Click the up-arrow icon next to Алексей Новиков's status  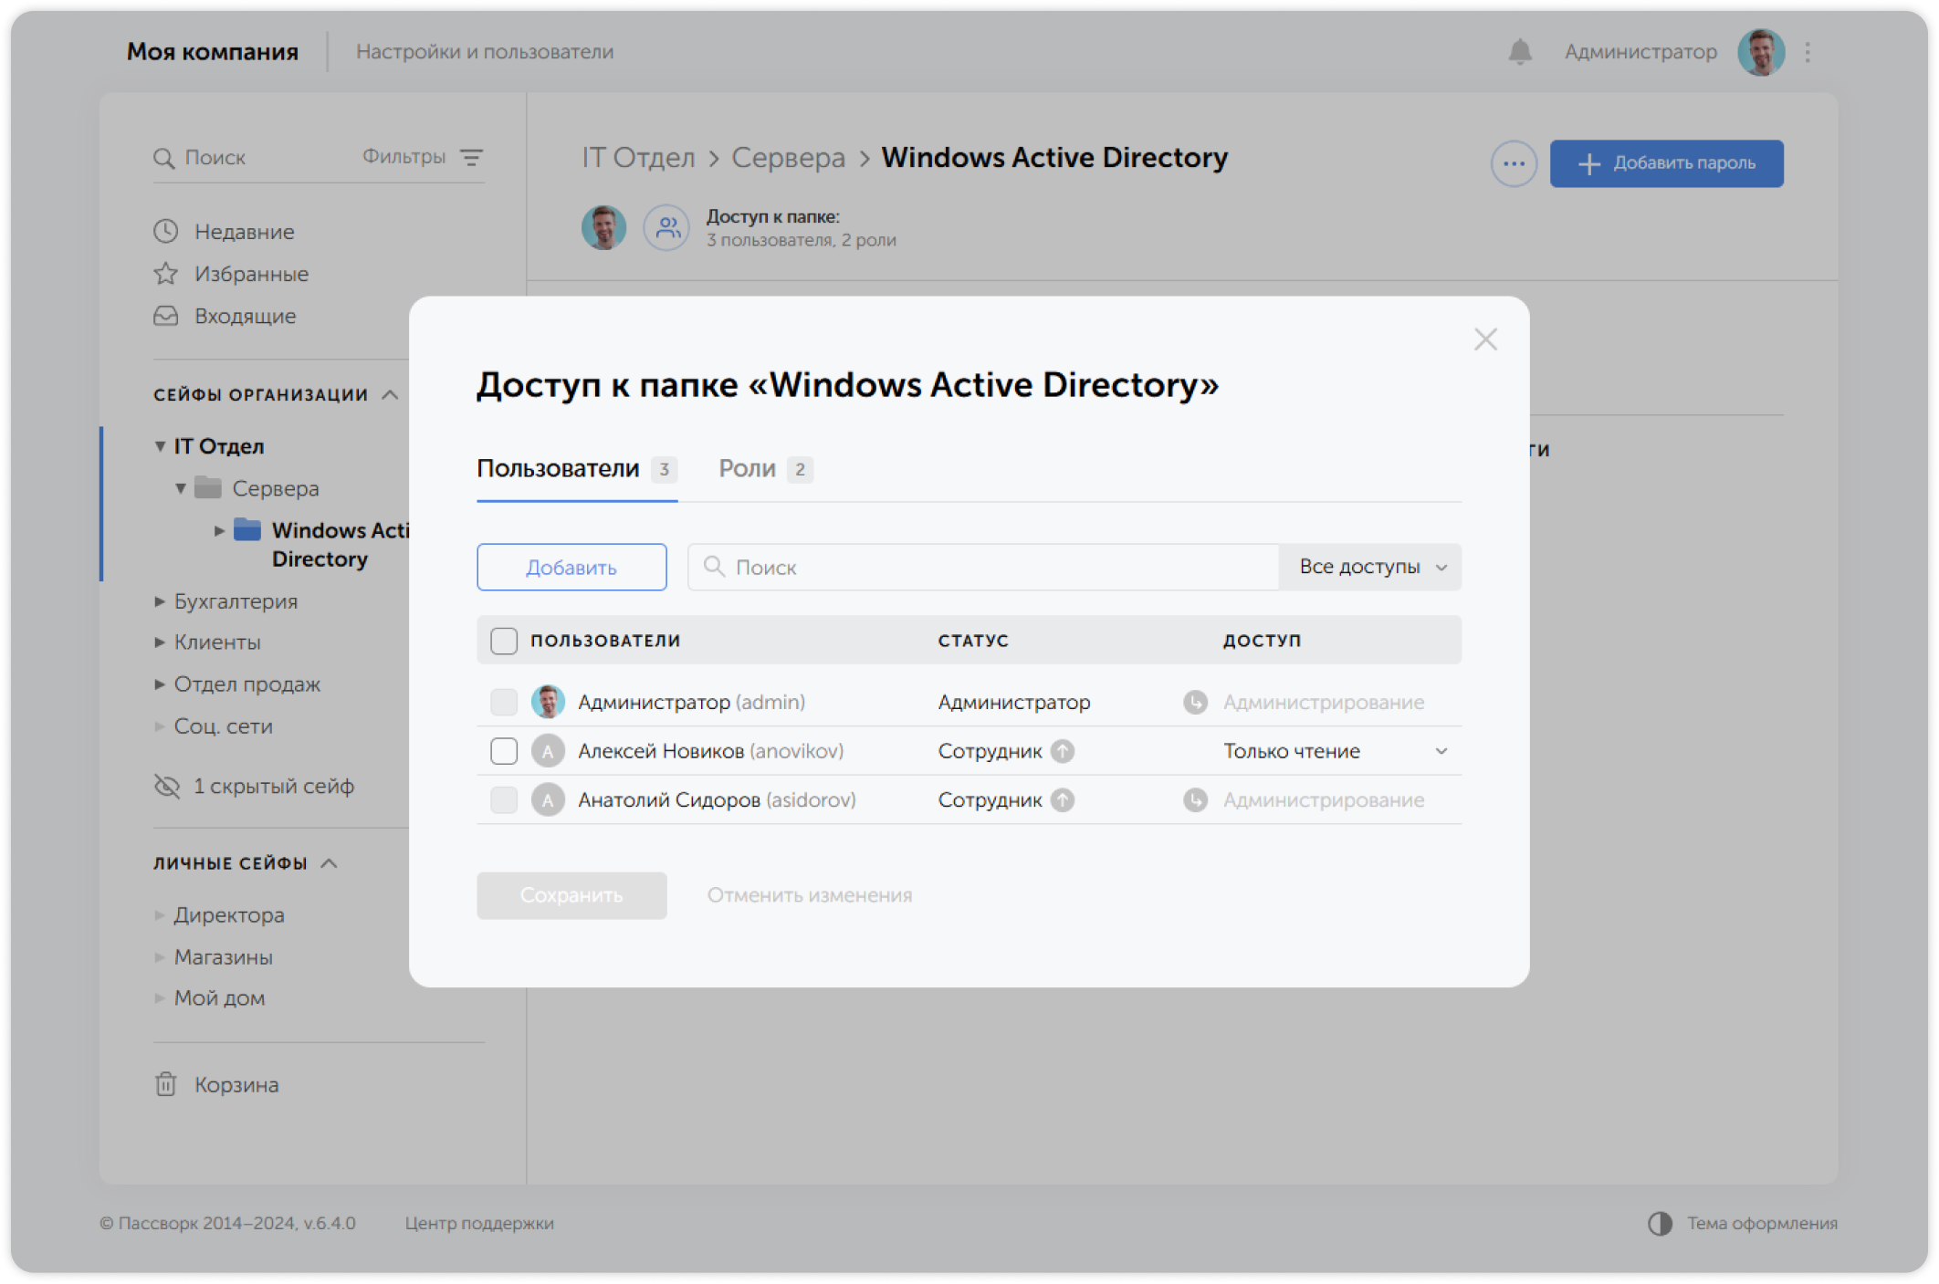[x=1062, y=751]
